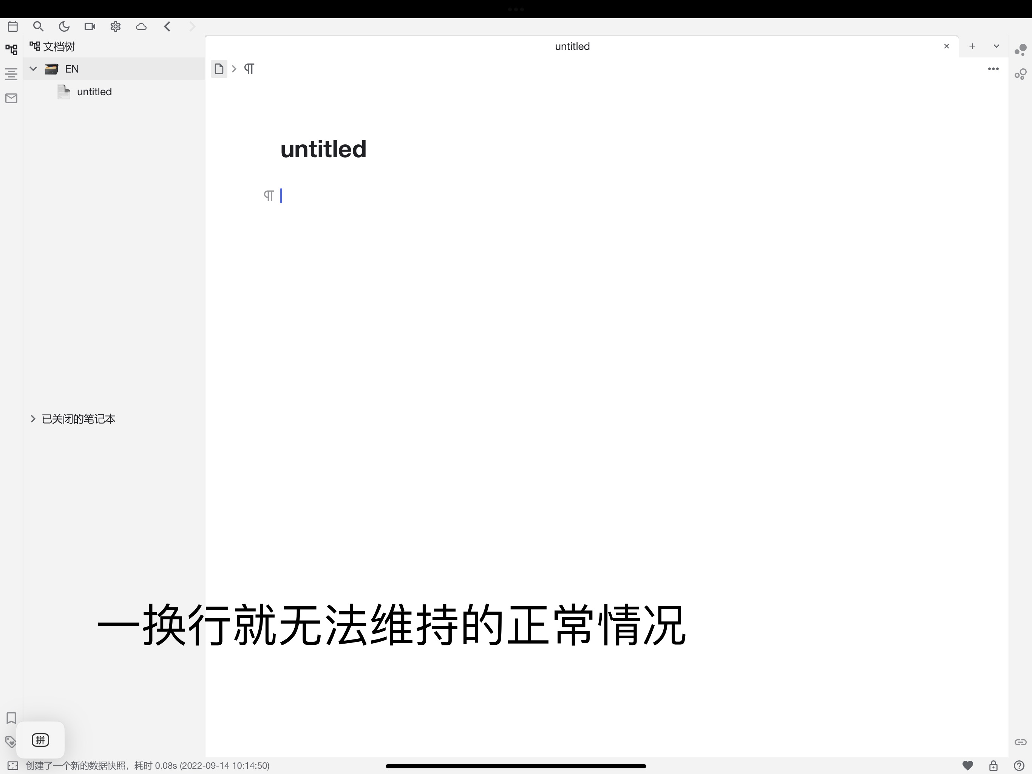This screenshot has width=1032, height=774.
Task: Toggle the lock icon in the status bar
Action: pos(993,766)
